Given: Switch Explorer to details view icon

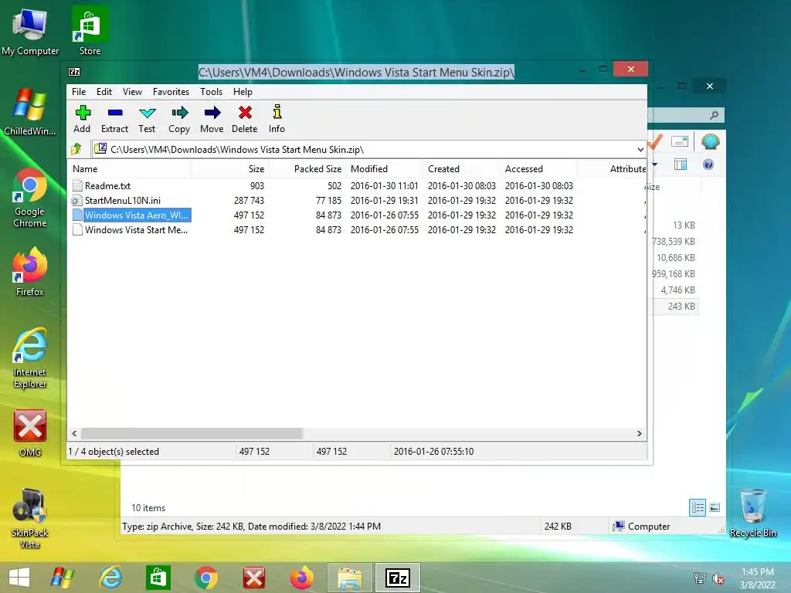Looking at the screenshot, I should pyautogui.click(x=698, y=507).
